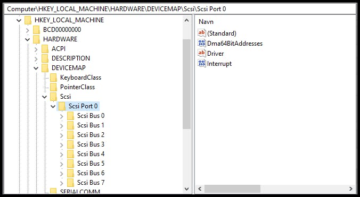Select the Scsi Bus 3 key
Viewport: 360px width, 197px height.
[91, 144]
